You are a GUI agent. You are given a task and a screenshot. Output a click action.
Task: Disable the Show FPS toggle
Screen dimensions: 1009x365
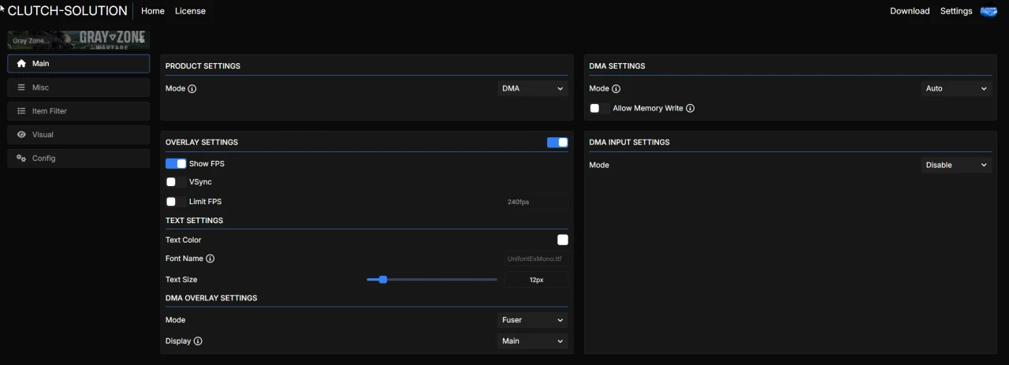pos(176,164)
